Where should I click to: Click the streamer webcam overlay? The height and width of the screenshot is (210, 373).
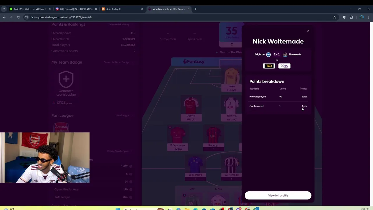point(45,157)
